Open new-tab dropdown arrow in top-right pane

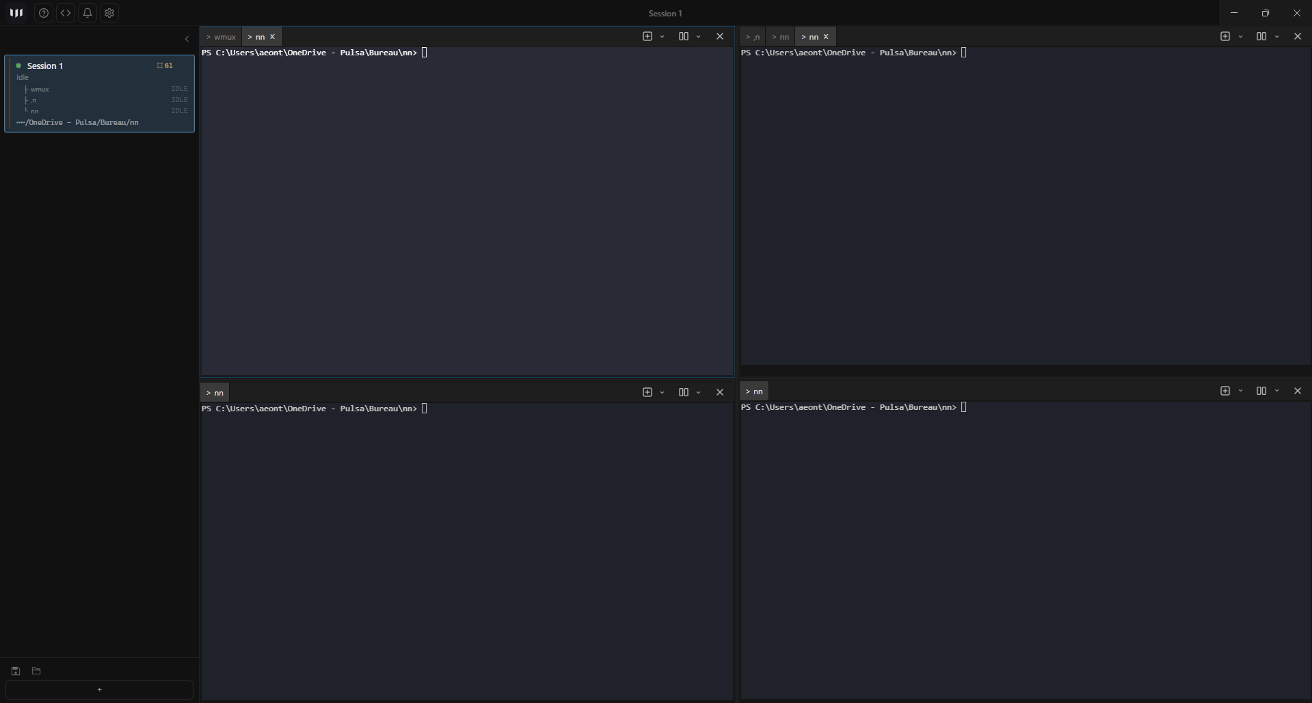1240,36
